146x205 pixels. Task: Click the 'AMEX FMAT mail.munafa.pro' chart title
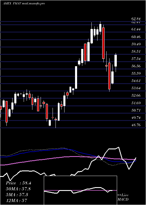click(x=24, y=4)
